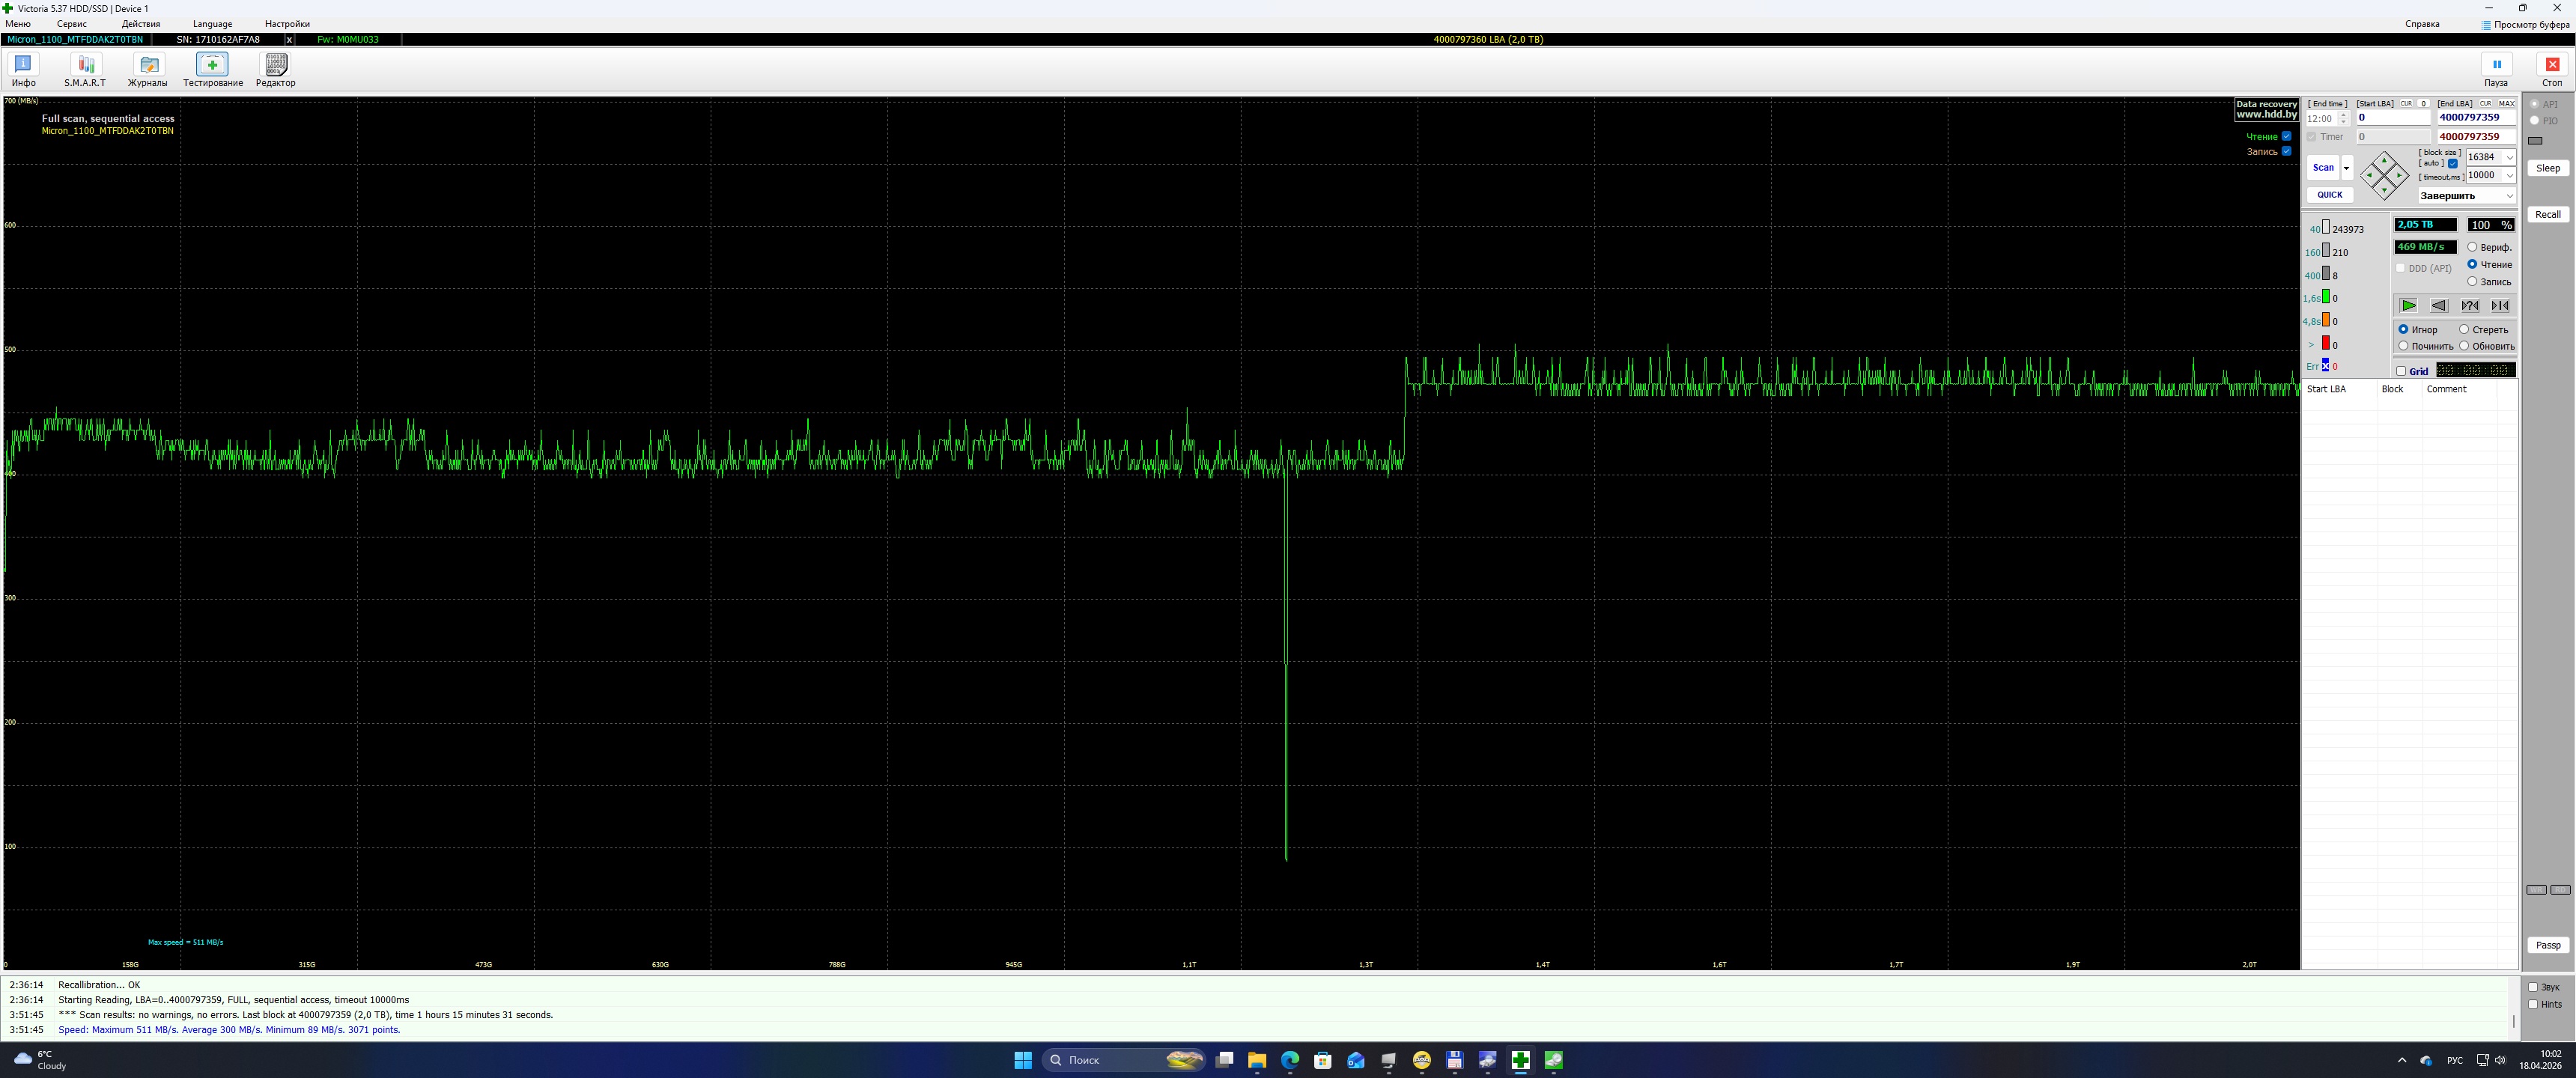Enable the Звук sound checkbox
2576x1078 pixels.
click(2533, 987)
